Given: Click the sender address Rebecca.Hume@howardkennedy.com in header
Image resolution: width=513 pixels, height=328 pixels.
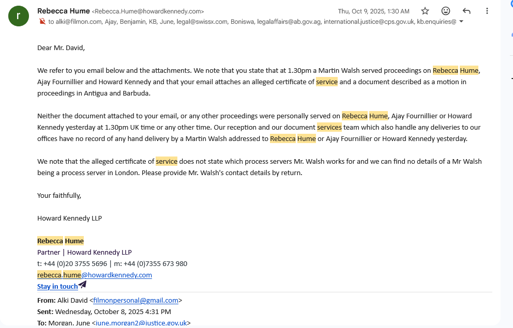Looking at the screenshot, I should [x=147, y=11].
